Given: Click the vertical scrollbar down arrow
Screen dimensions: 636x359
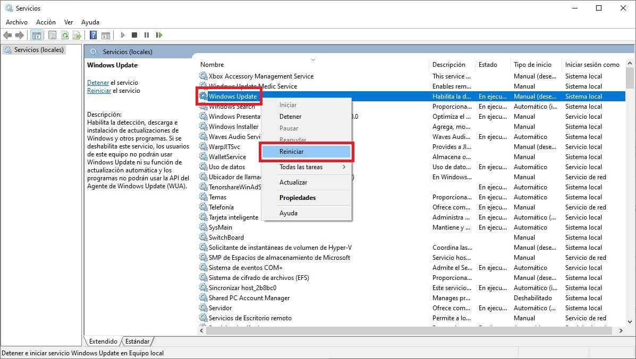Looking at the screenshot, I should [x=630, y=322].
